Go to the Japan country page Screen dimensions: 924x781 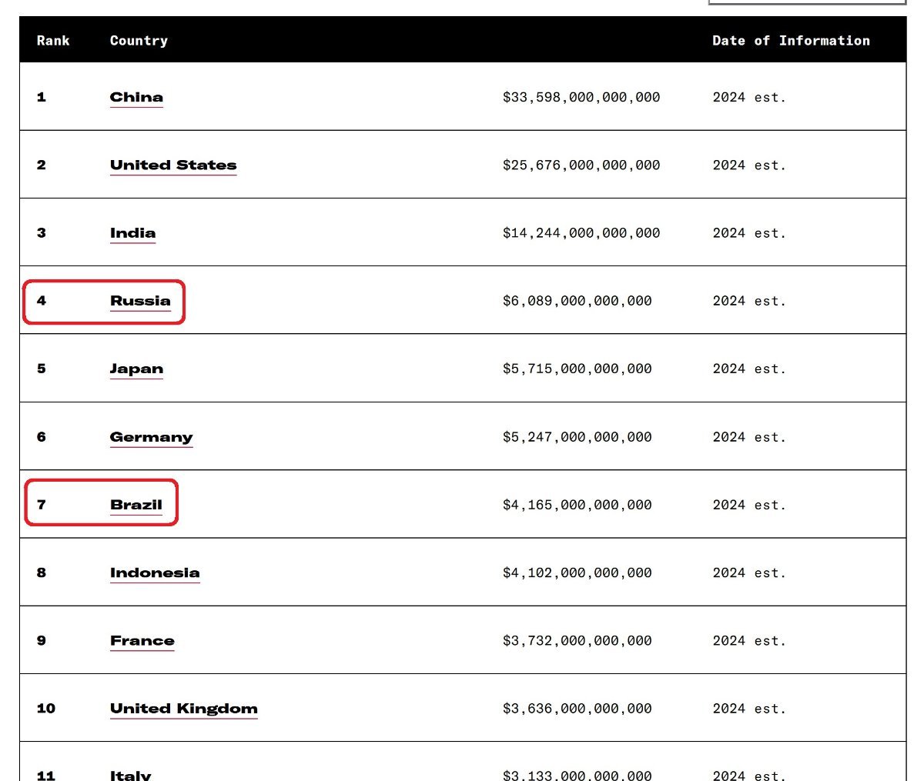click(x=136, y=369)
